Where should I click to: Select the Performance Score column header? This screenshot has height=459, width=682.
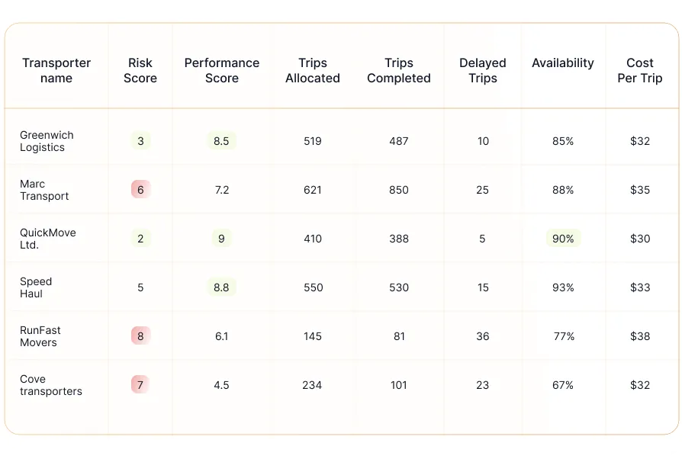pyautogui.click(x=222, y=70)
